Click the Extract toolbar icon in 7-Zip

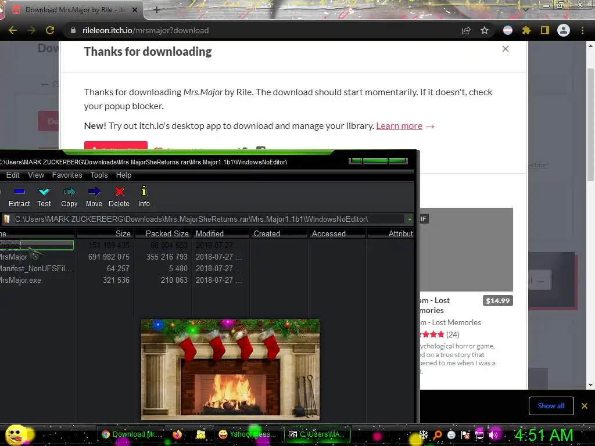19,192
